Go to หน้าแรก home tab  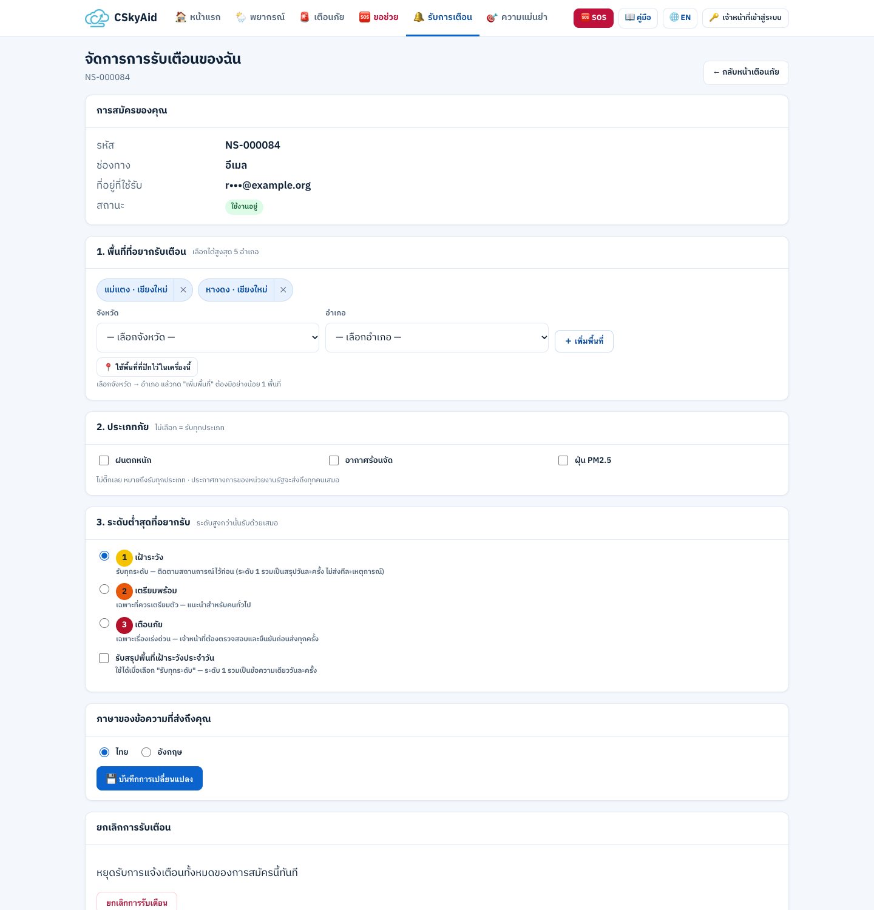(x=198, y=18)
